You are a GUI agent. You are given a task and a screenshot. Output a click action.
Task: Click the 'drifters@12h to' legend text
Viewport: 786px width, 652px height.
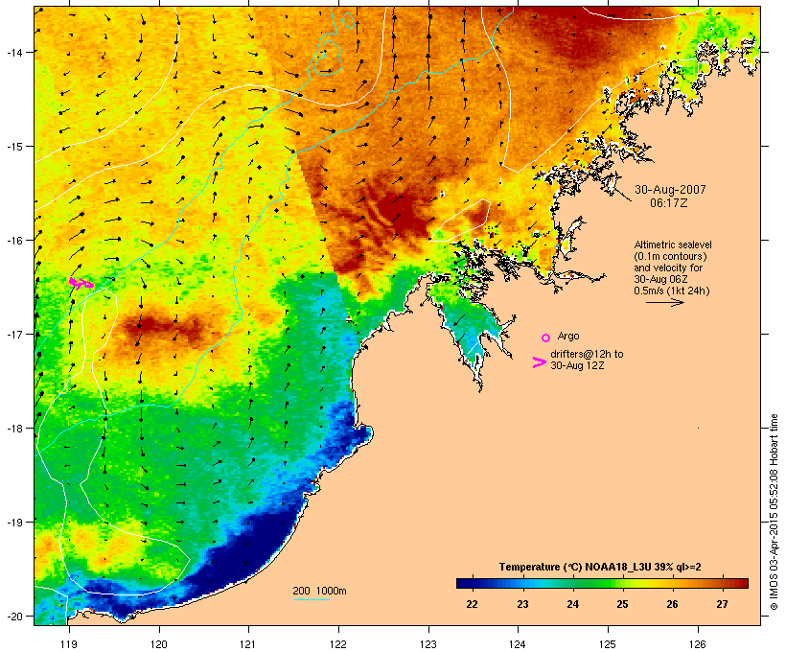coord(587,354)
